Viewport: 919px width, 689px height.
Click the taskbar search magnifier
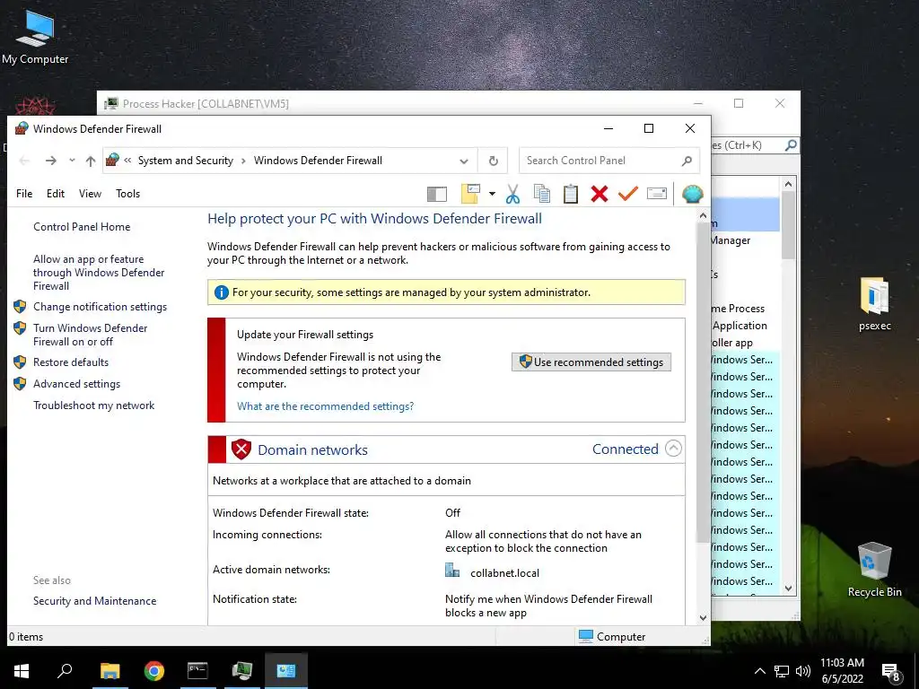pyautogui.click(x=65, y=670)
